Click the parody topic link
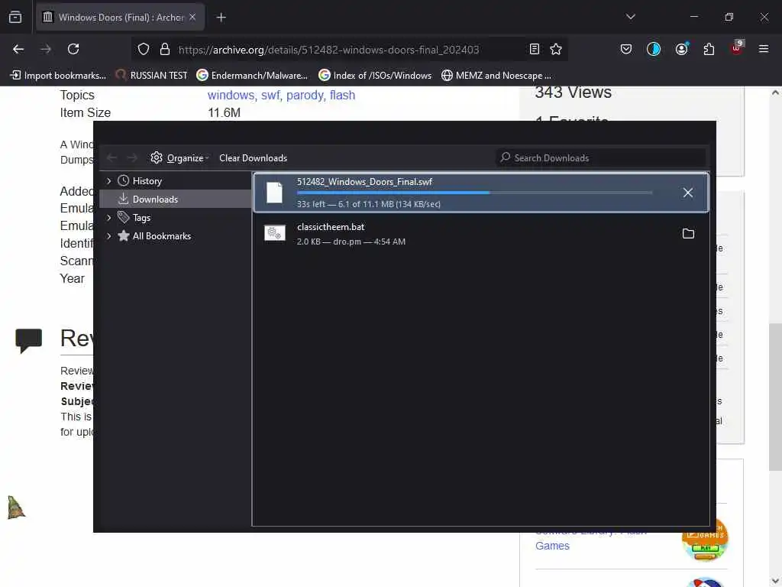Image resolution: width=782 pixels, height=587 pixels. pyautogui.click(x=305, y=95)
